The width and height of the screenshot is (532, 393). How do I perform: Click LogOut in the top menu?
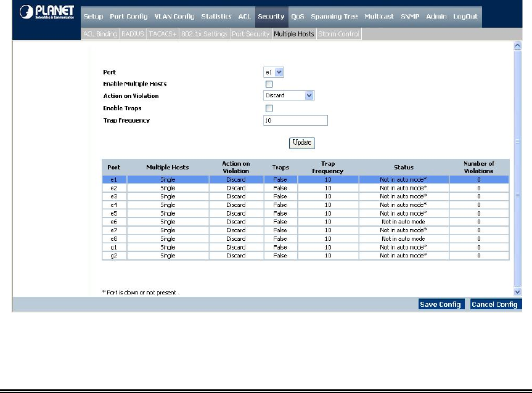point(465,17)
